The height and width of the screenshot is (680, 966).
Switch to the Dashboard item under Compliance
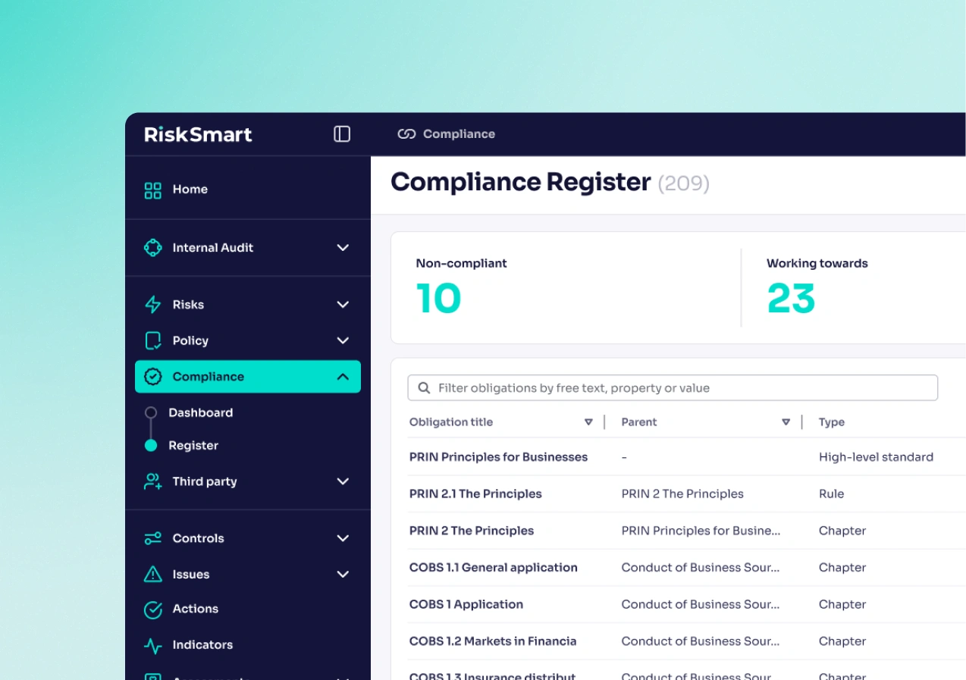pyautogui.click(x=200, y=412)
